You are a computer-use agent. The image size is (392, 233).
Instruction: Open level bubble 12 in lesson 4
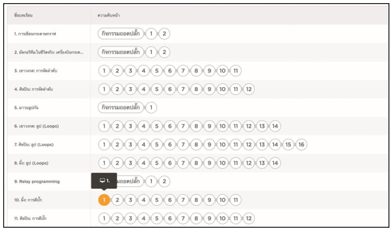pos(249,89)
